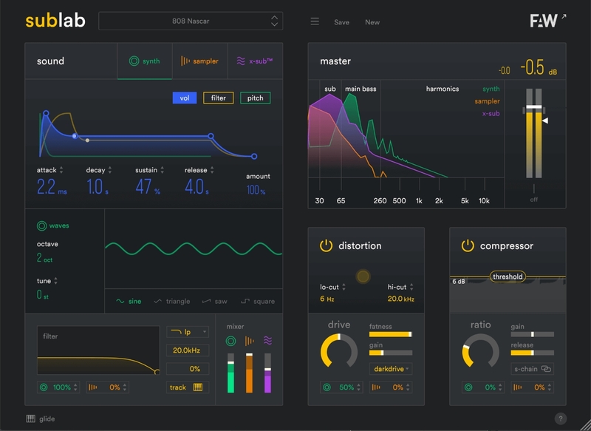Click the envelope amount 100% value
591x431 pixels.
tap(256, 190)
